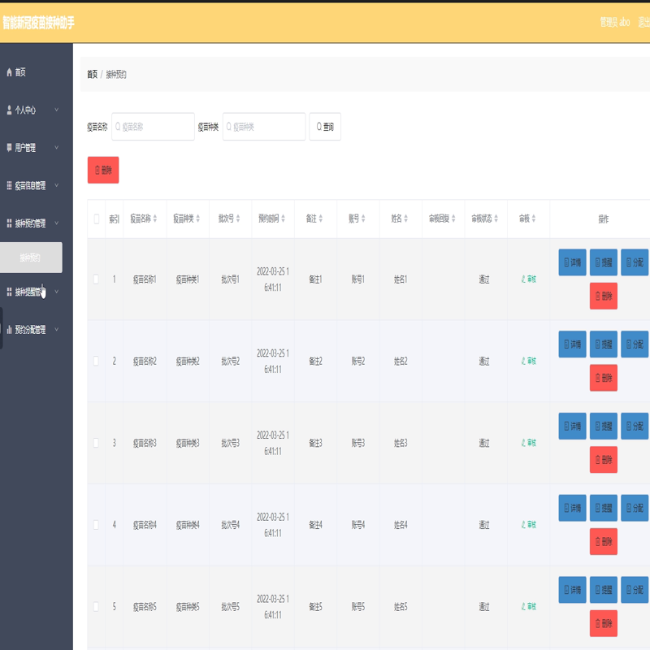Tick the select-all checkbox in table header
The height and width of the screenshot is (650, 650).
[x=96, y=219]
